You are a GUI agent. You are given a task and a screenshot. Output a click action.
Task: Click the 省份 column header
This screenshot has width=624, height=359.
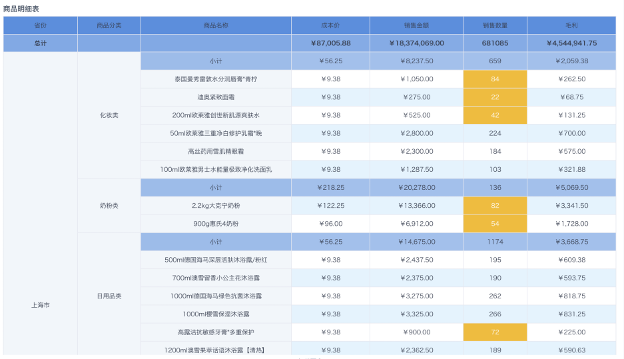41,25
